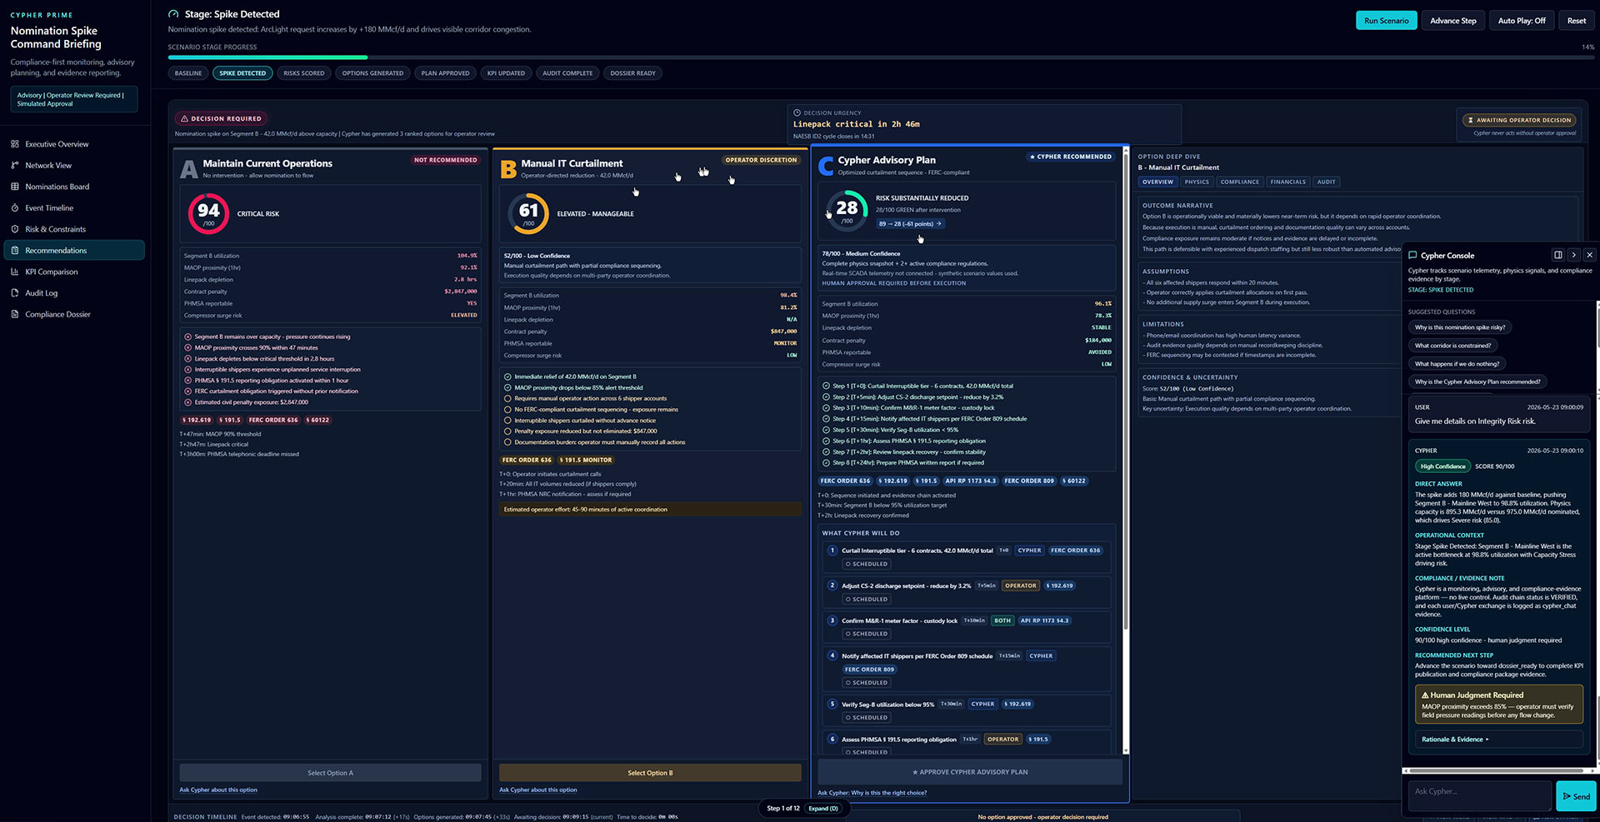Click the Reset button
Image resolution: width=1600 pixels, height=822 pixels.
tap(1576, 21)
